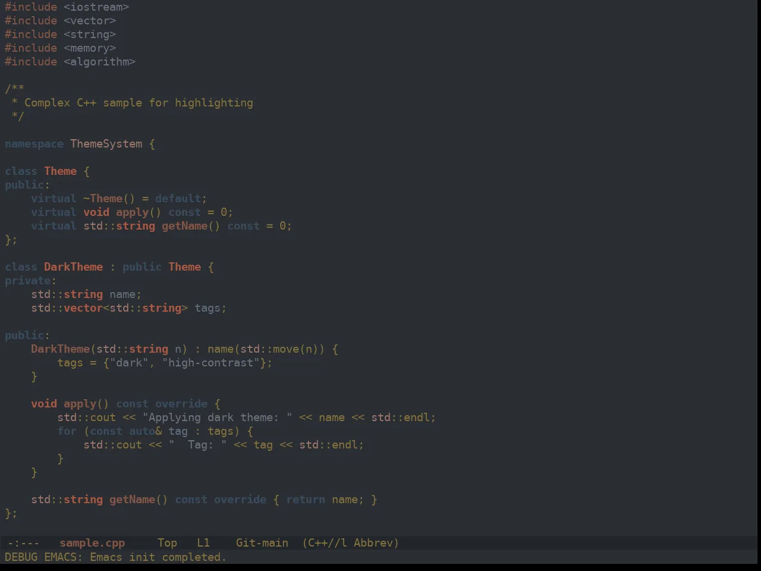
Task: Click the "dark" string literal in tags
Action: [128, 363]
